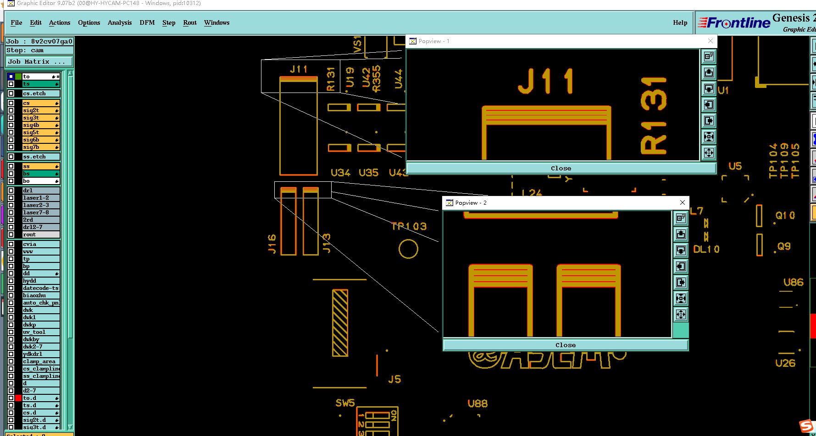Pan right in Popview 2
This screenshot has height=436, width=816.
[681, 282]
